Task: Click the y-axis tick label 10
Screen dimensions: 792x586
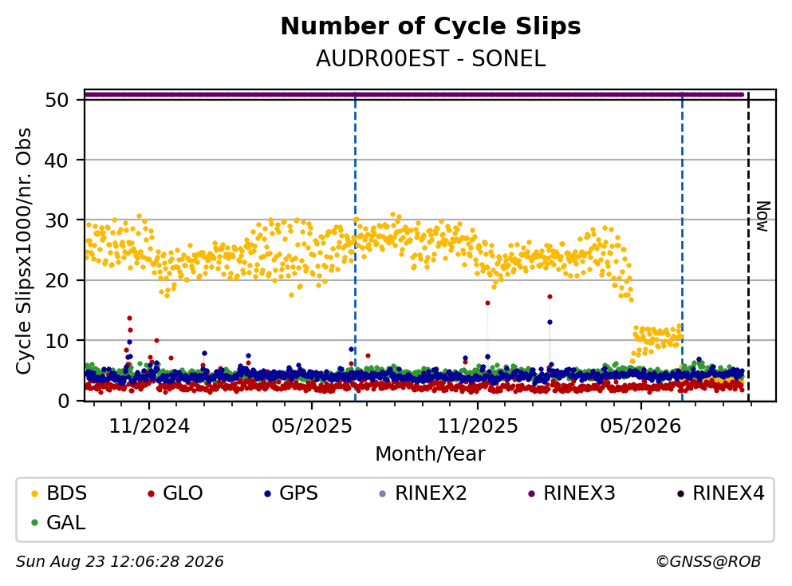Action: pyautogui.click(x=57, y=341)
